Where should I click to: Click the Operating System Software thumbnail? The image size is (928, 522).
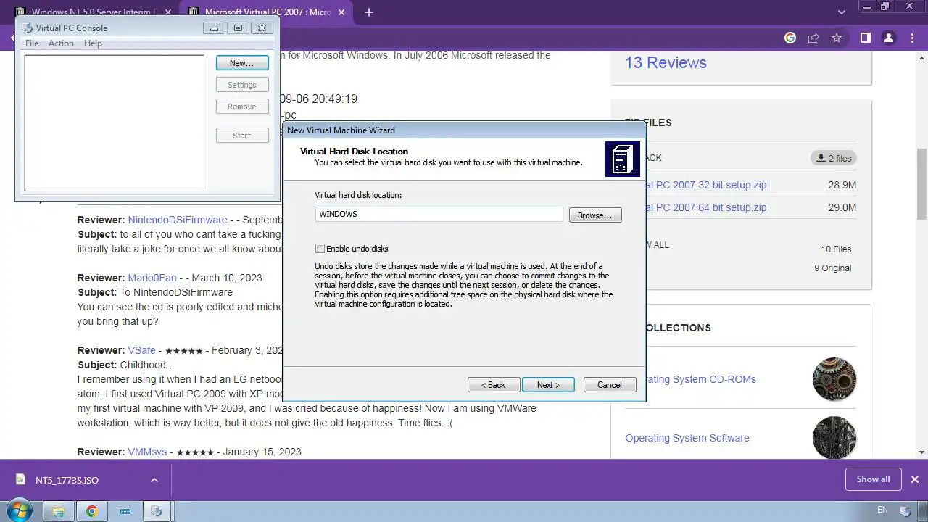834,437
